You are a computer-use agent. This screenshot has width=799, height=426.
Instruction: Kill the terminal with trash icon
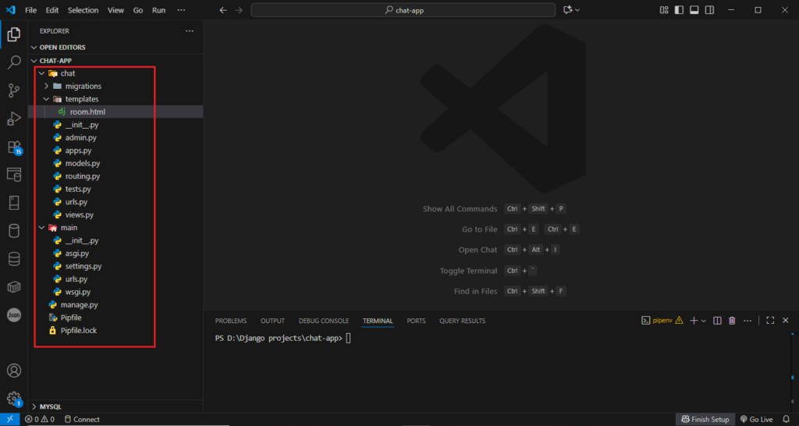(x=732, y=321)
